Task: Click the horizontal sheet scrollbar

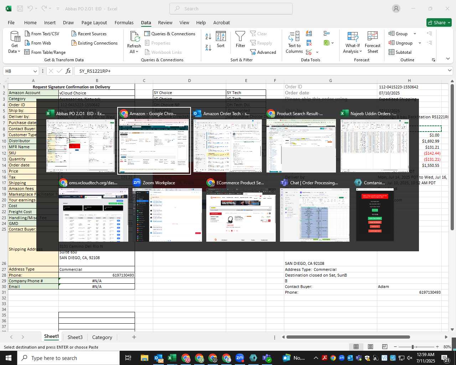Action: [348, 337]
